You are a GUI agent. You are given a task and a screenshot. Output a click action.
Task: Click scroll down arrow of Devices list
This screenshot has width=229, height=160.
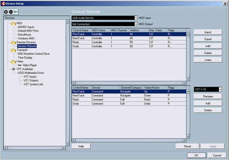[68, 144]
